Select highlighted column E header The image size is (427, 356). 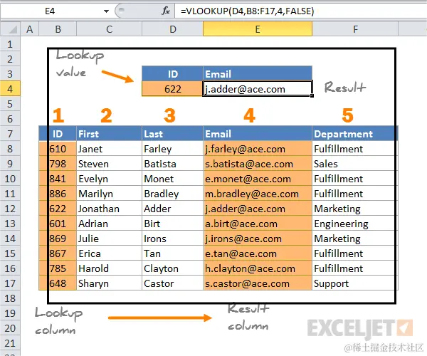[x=258, y=29]
